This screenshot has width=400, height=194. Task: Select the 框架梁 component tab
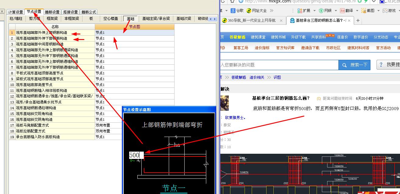tap(52, 19)
